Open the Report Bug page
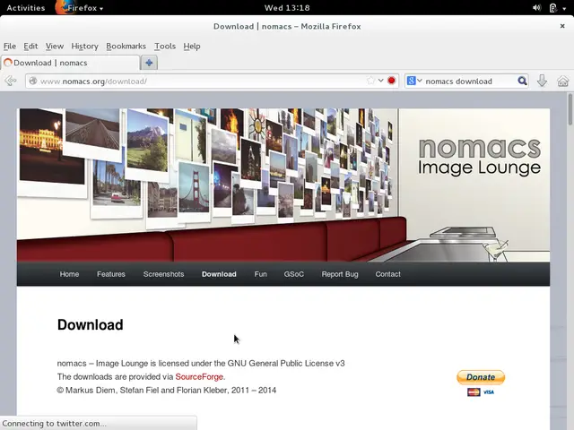 click(340, 274)
